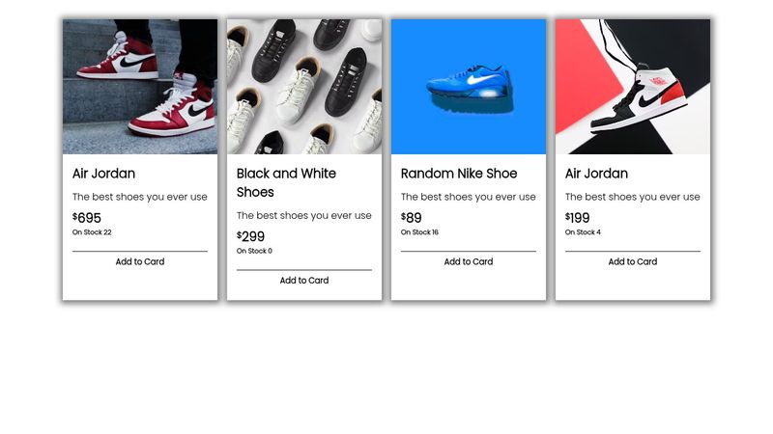Click the On Stock 22 text
Screen dimensions: 773x434
point(92,232)
